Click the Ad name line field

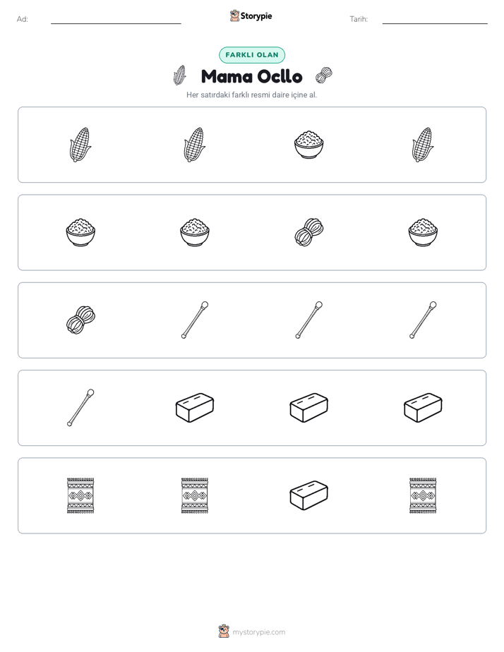coord(116,19)
